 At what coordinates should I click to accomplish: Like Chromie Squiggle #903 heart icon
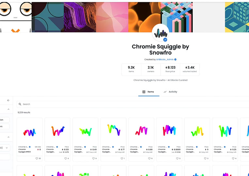pos(37,158)
